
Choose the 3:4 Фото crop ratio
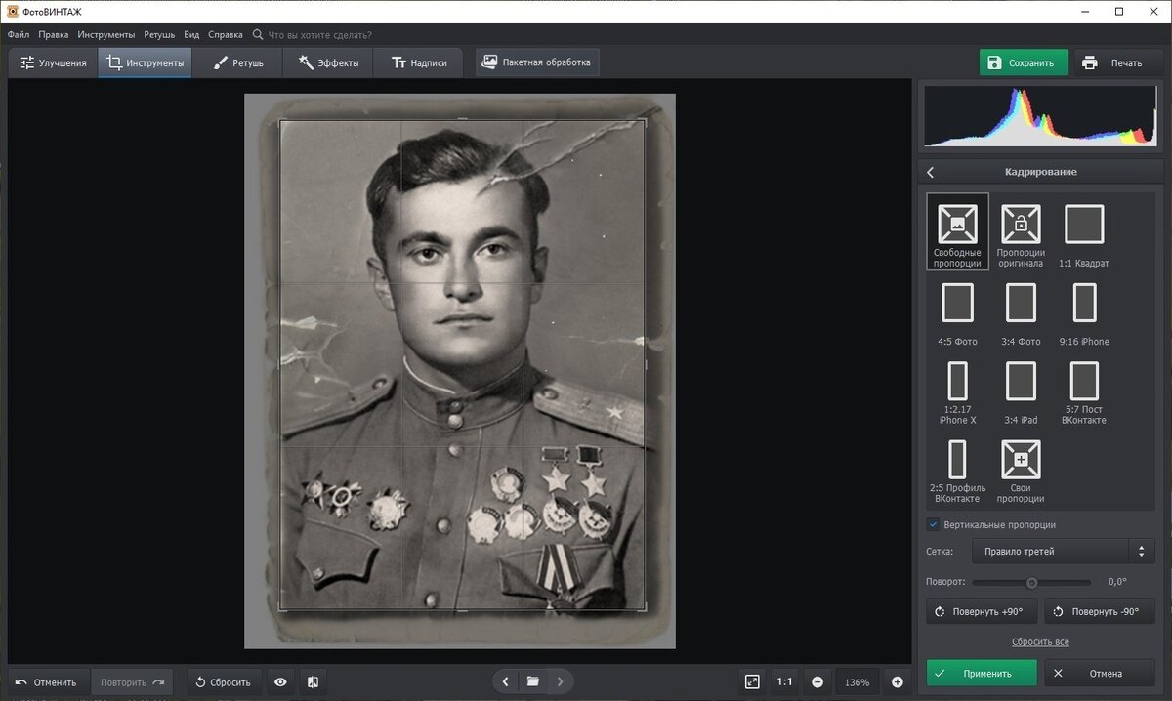1021,312
